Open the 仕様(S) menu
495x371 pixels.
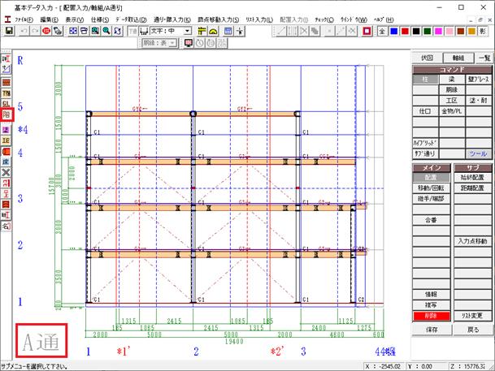click(x=100, y=19)
